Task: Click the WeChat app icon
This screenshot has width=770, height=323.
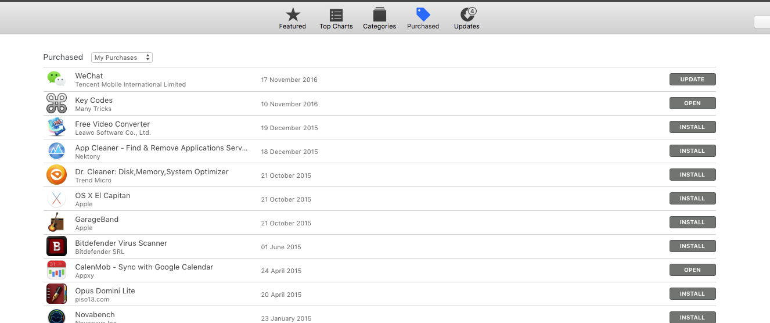Action: [x=56, y=80]
